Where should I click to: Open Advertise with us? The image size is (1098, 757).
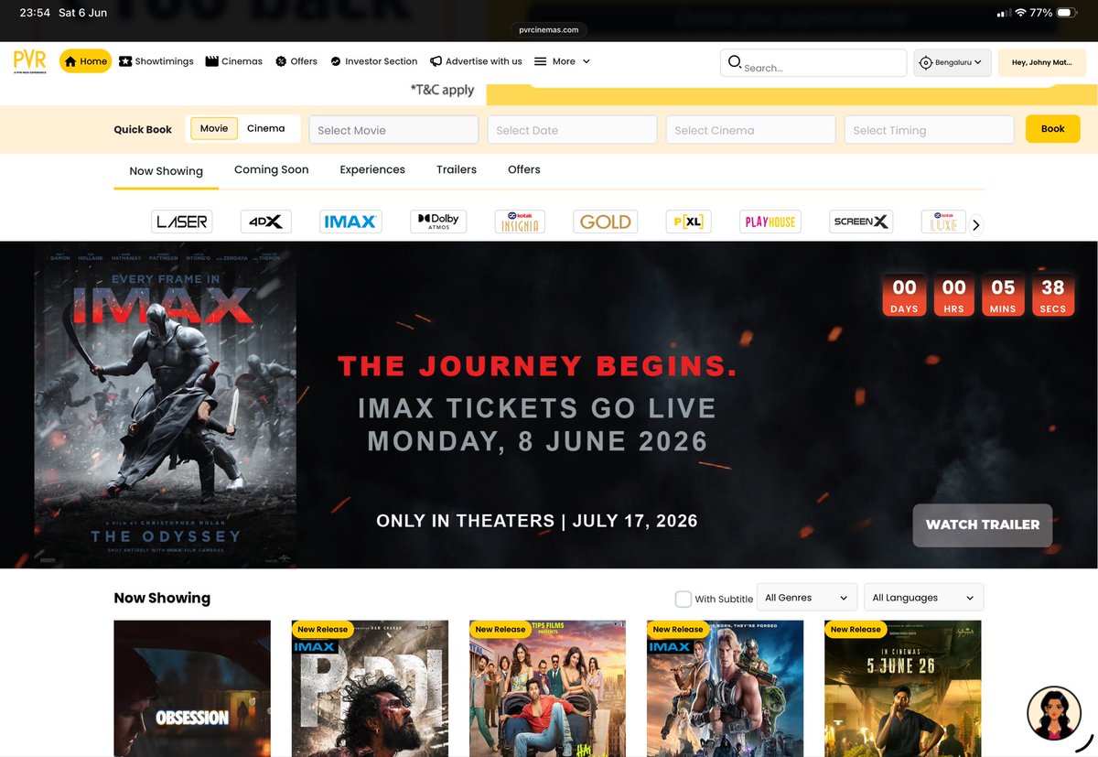point(476,61)
